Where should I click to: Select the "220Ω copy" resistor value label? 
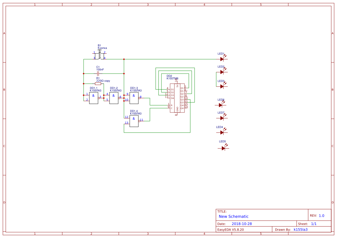(x=103, y=81)
